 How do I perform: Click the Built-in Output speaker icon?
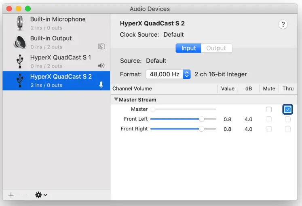(x=20, y=42)
